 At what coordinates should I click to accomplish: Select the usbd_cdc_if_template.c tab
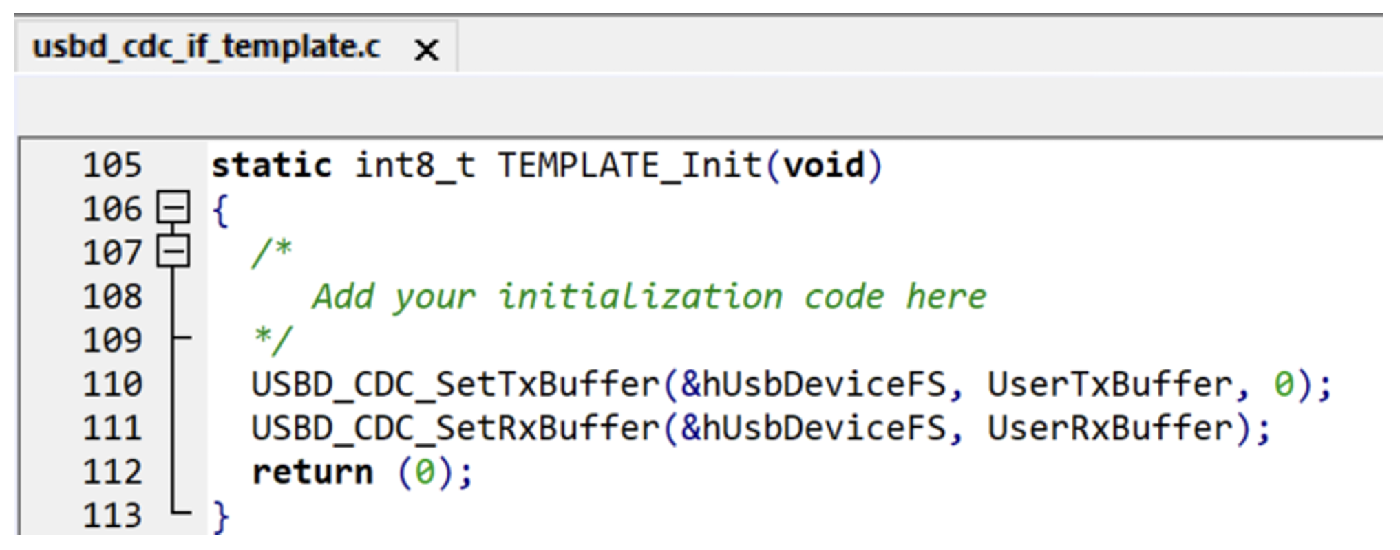[x=206, y=48]
